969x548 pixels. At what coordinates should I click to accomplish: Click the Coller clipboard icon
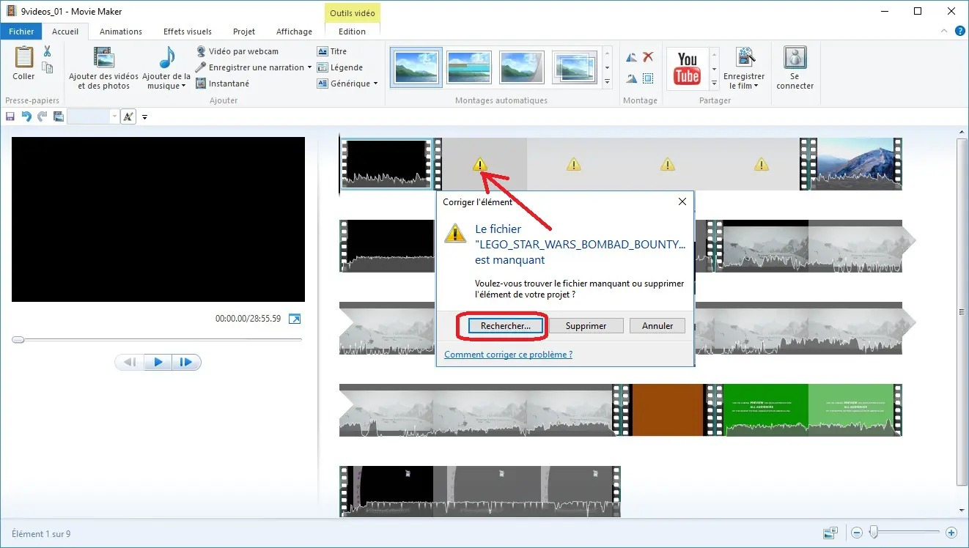point(24,58)
